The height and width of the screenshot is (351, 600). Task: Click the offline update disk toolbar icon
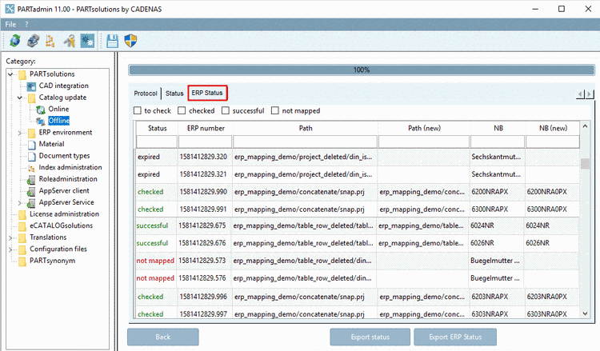pos(34,41)
